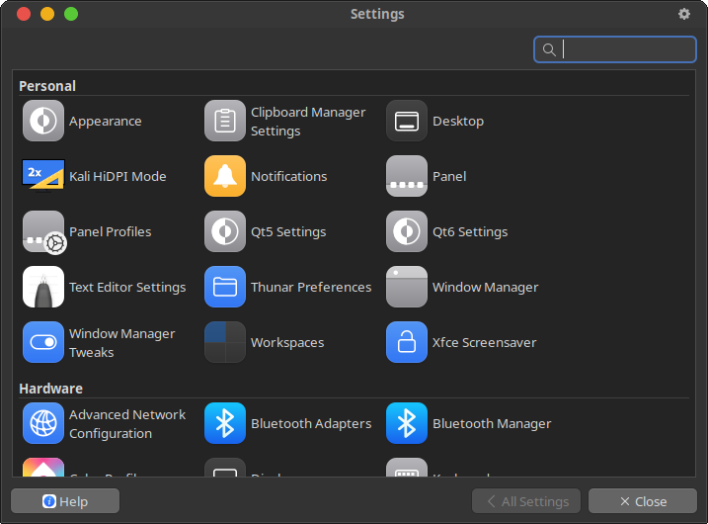Image resolution: width=708 pixels, height=524 pixels.
Task: Click the Qt5 Settings label
Action: pos(288,232)
